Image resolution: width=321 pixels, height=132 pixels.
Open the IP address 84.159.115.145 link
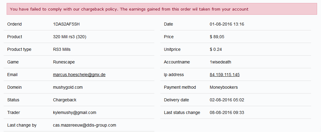coord(225,75)
